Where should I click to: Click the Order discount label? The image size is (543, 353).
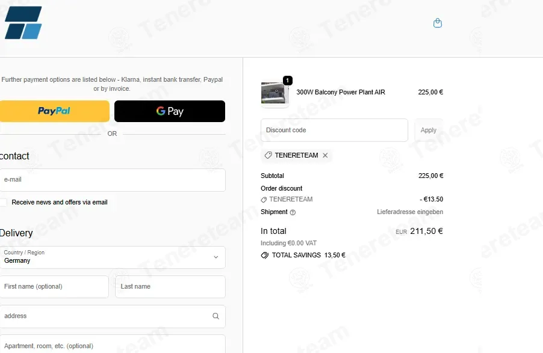(282, 188)
